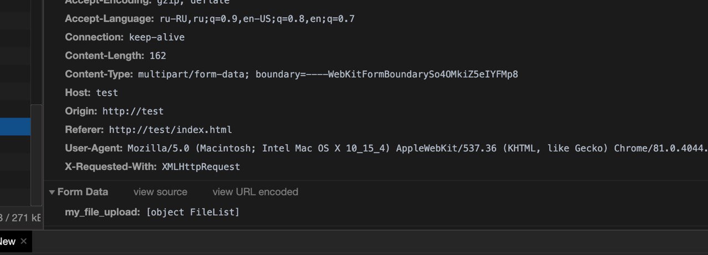Open form data via view source
Screen dimensions: 708x255
click(160, 192)
